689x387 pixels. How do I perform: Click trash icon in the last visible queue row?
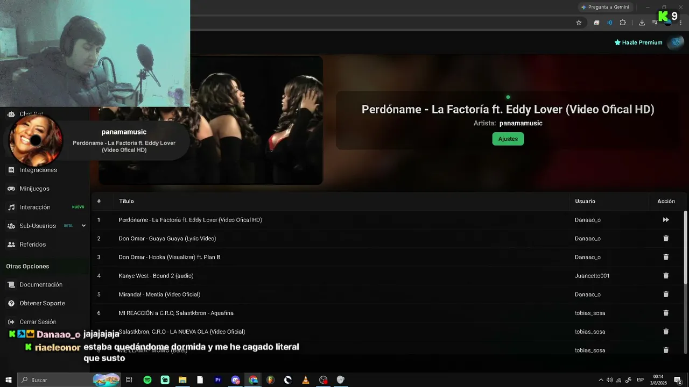(666, 350)
